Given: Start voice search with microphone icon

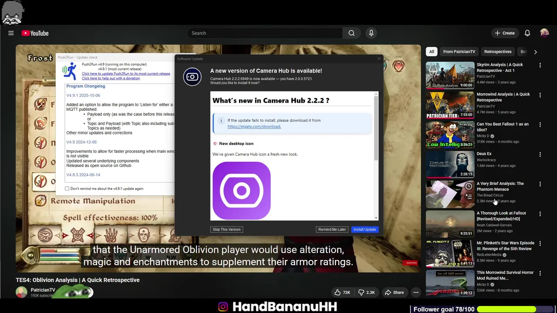Looking at the screenshot, I should pyautogui.click(x=371, y=33).
